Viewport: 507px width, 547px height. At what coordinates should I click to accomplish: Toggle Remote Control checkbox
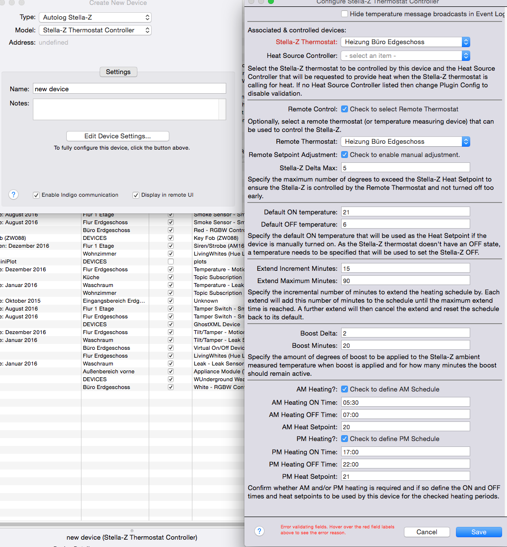click(345, 109)
